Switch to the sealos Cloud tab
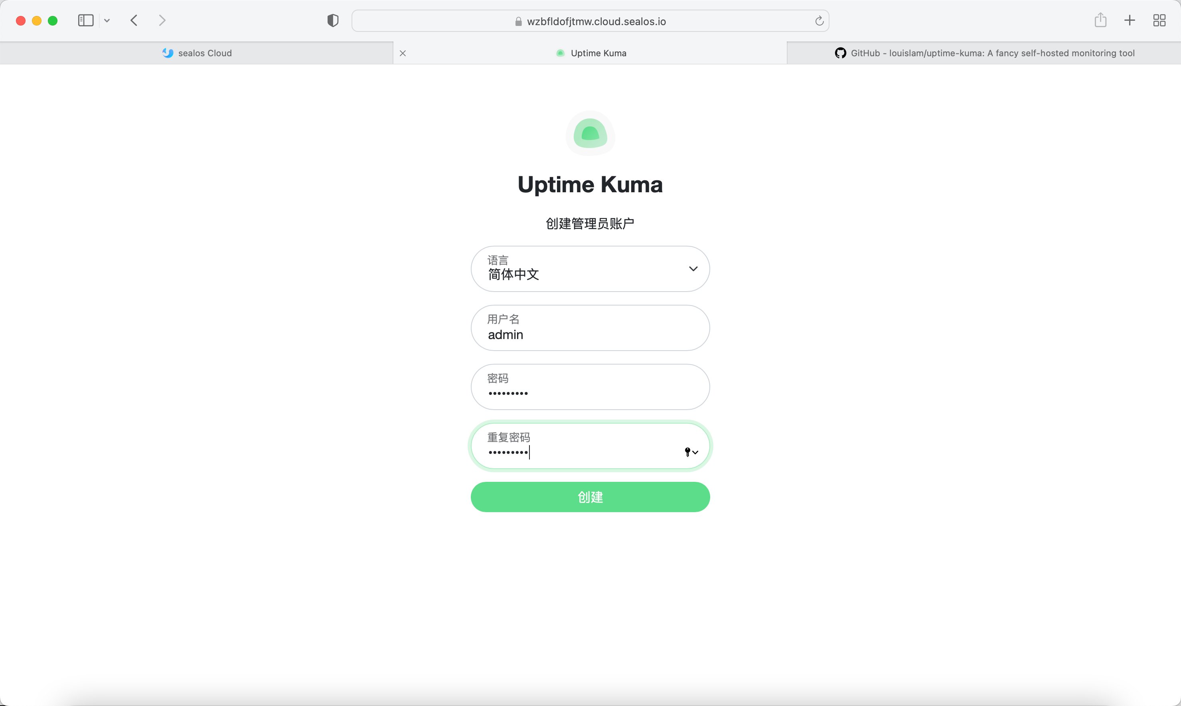Viewport: 1181px width, 706px height. [x=197, y=53]
